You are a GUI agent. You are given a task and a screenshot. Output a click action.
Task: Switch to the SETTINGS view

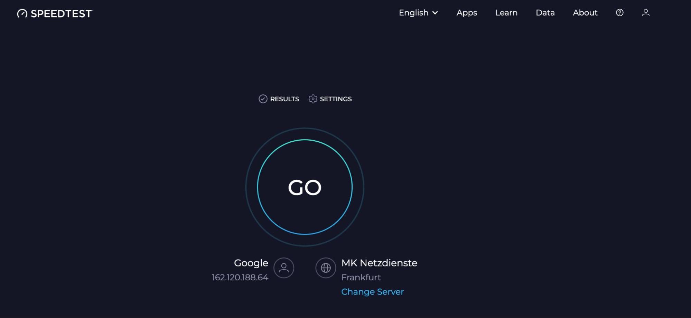coord(336,99)
